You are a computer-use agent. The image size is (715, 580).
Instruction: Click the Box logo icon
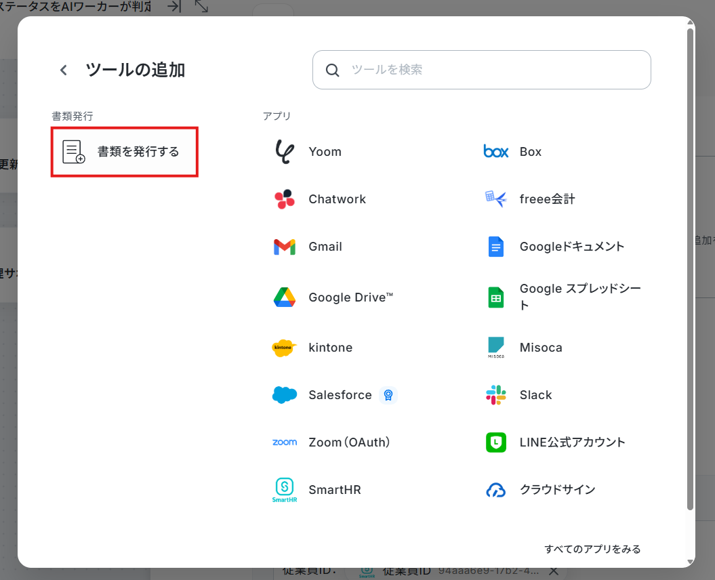coord(495,151)
